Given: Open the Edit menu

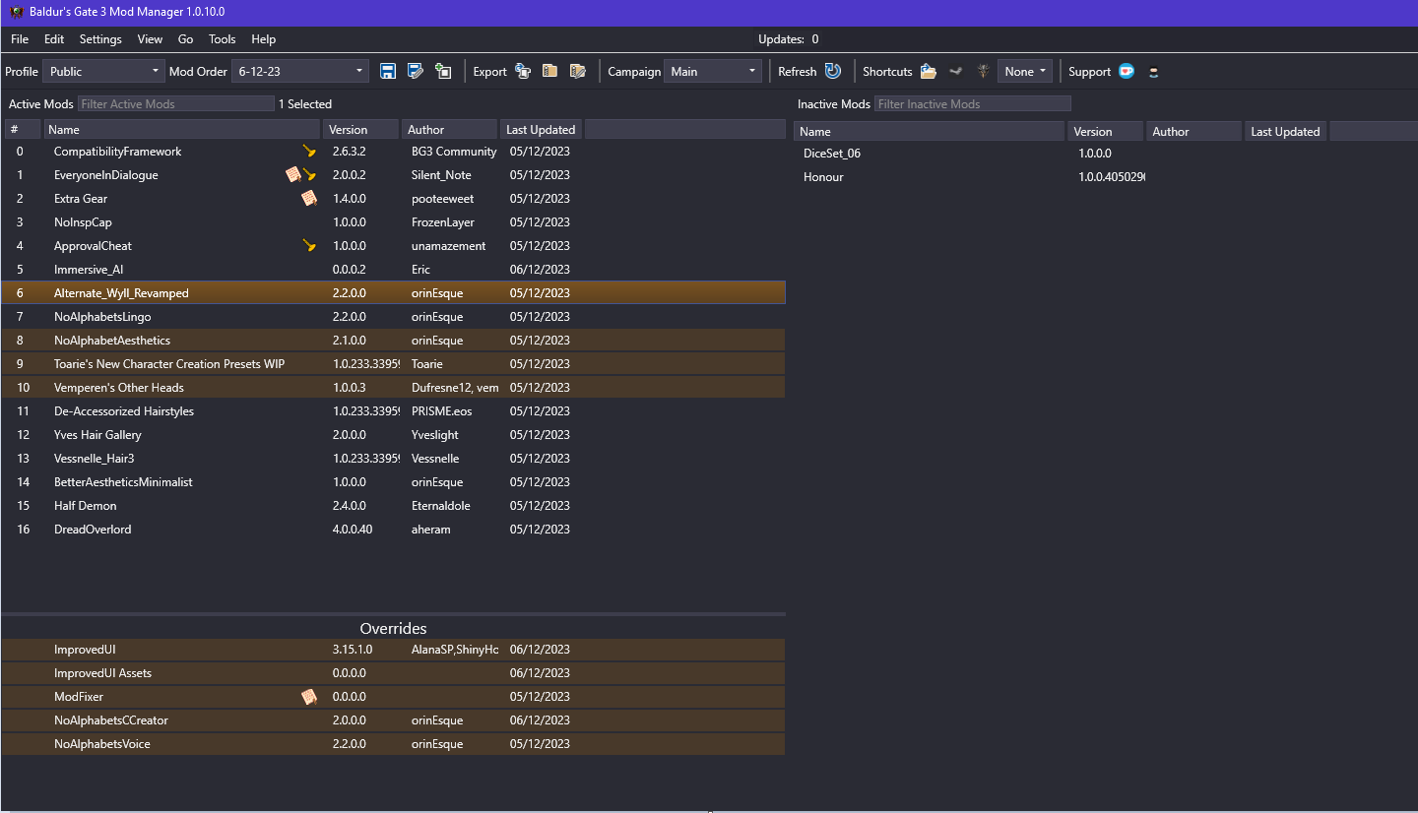Looking at the screenshot, I should 54,39.
